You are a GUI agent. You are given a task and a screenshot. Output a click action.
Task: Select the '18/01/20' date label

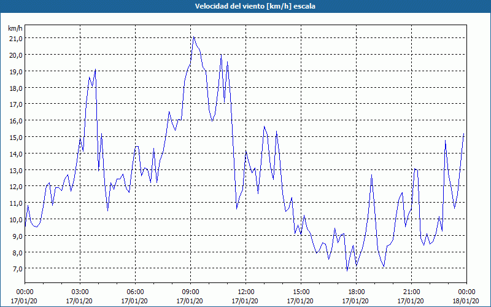(466, 301)
